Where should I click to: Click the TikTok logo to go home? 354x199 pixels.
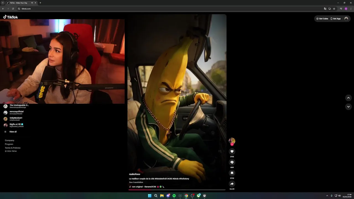[x=11, y=17]
